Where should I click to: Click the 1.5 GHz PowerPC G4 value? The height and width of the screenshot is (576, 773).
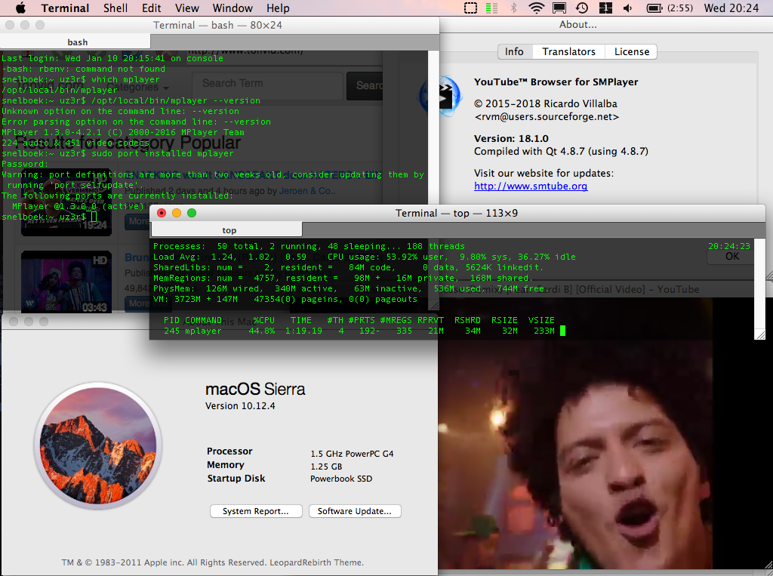(352, 454)
